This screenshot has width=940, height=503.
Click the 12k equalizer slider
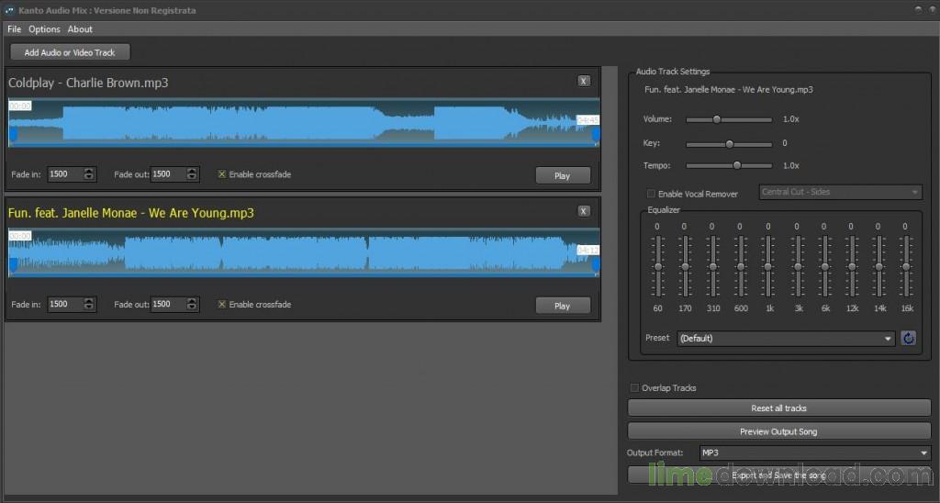tap(851, 266)
